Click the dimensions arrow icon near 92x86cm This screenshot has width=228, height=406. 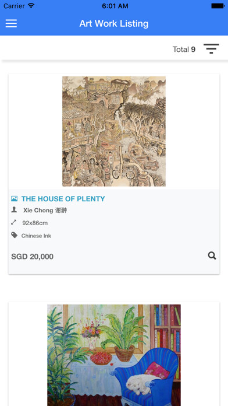pyautogui.click(x=14, y=222)
